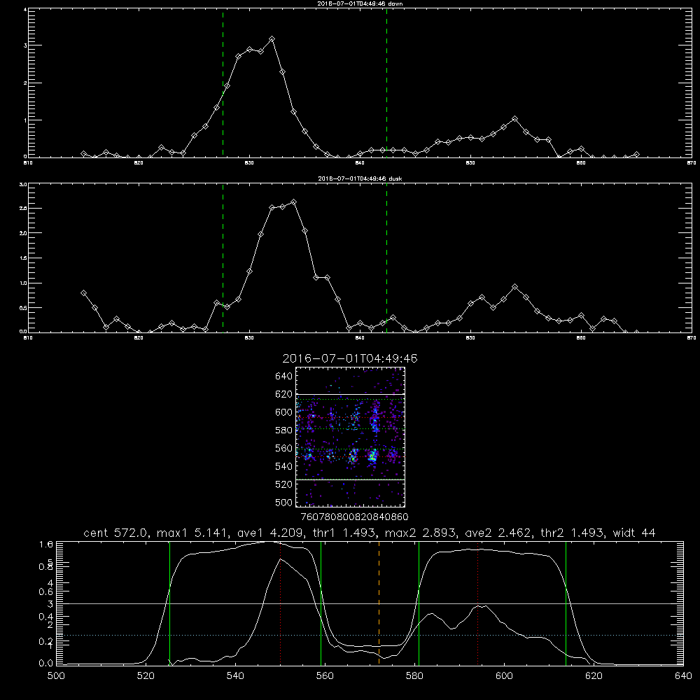Click the dawn curve secondary peak near value 1
This screenshot has height=700, width=700.
click(514, 119)
